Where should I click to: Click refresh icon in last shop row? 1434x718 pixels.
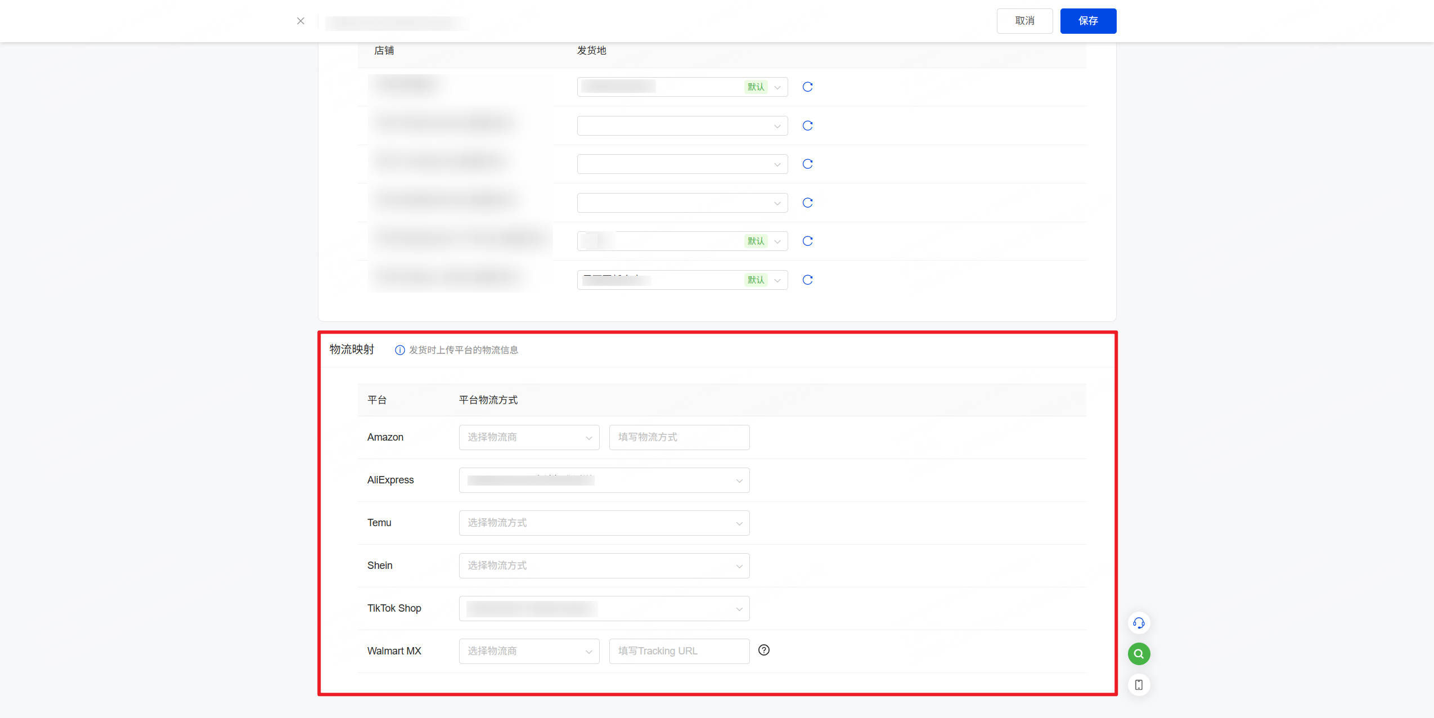[x=807, y=280]
